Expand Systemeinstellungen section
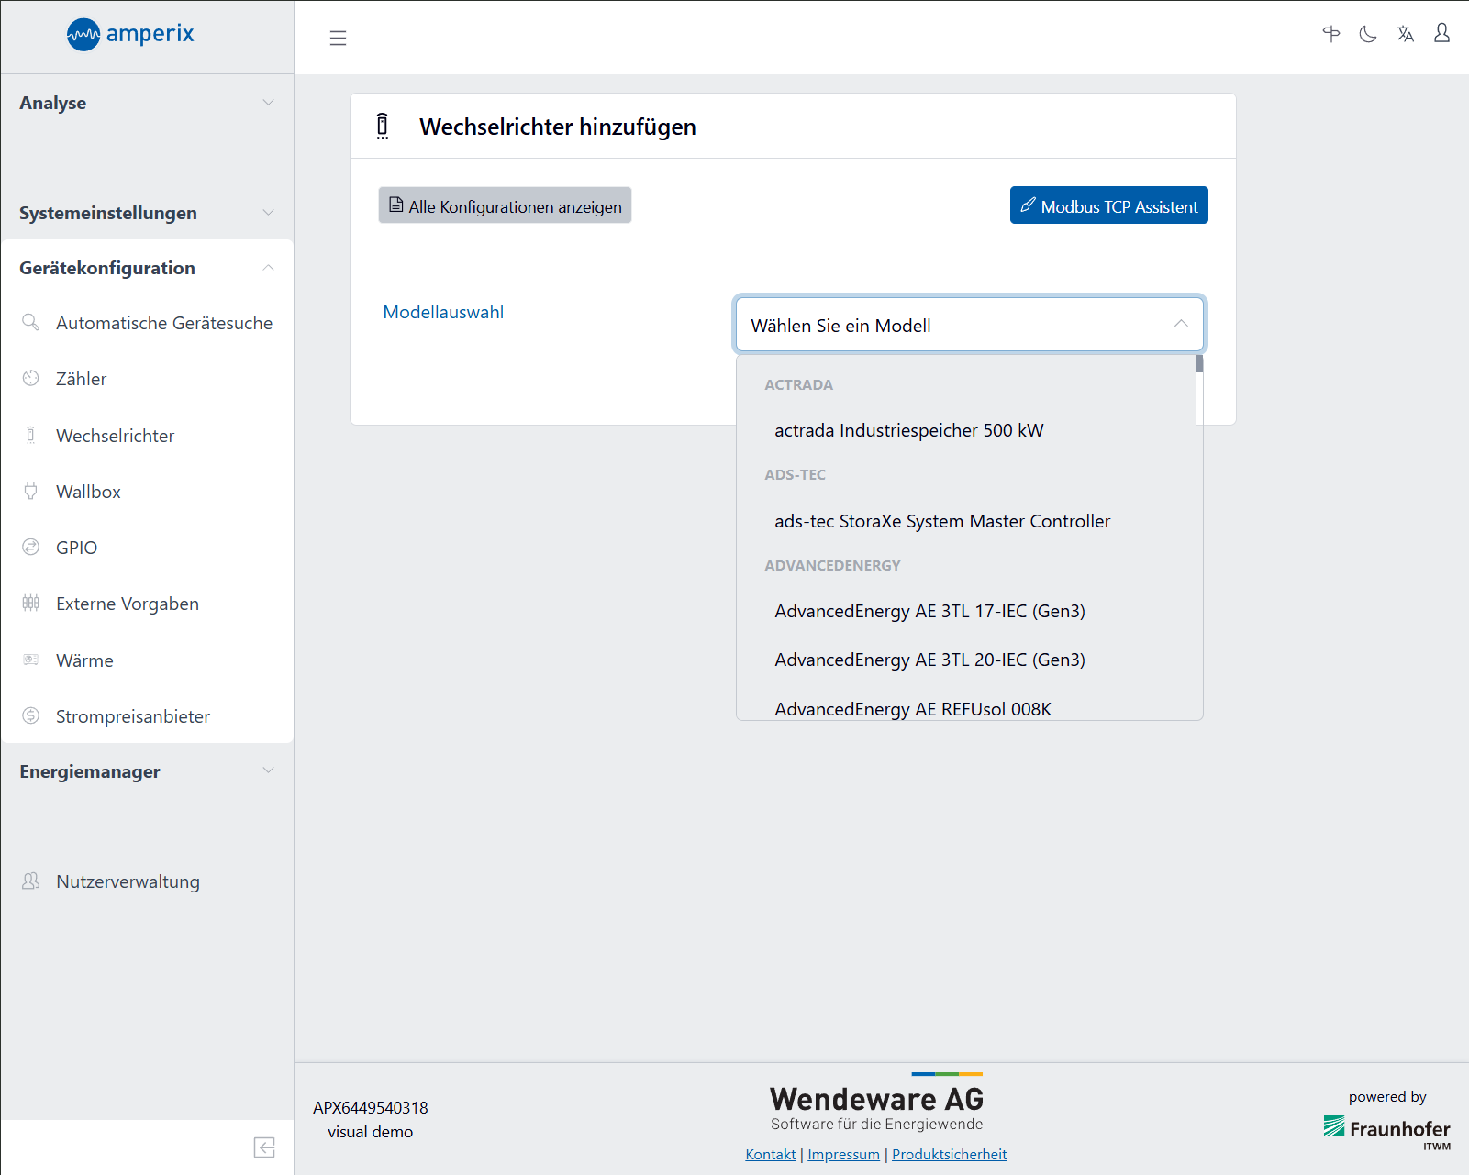Screen dimensions: 1469x1175 point(147,213)
